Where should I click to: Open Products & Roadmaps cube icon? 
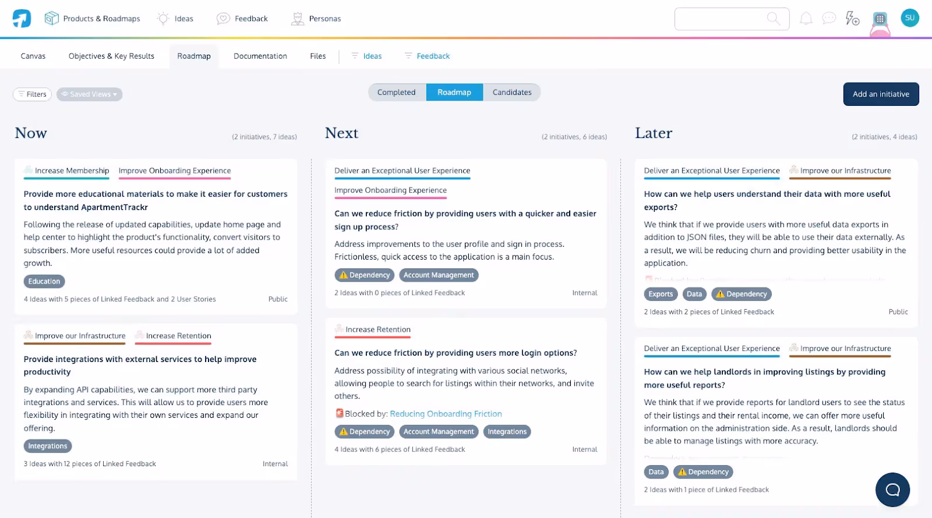point(52,19)
